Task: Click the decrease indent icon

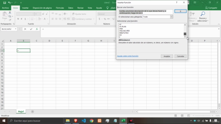Action: (x=65, y=19)
